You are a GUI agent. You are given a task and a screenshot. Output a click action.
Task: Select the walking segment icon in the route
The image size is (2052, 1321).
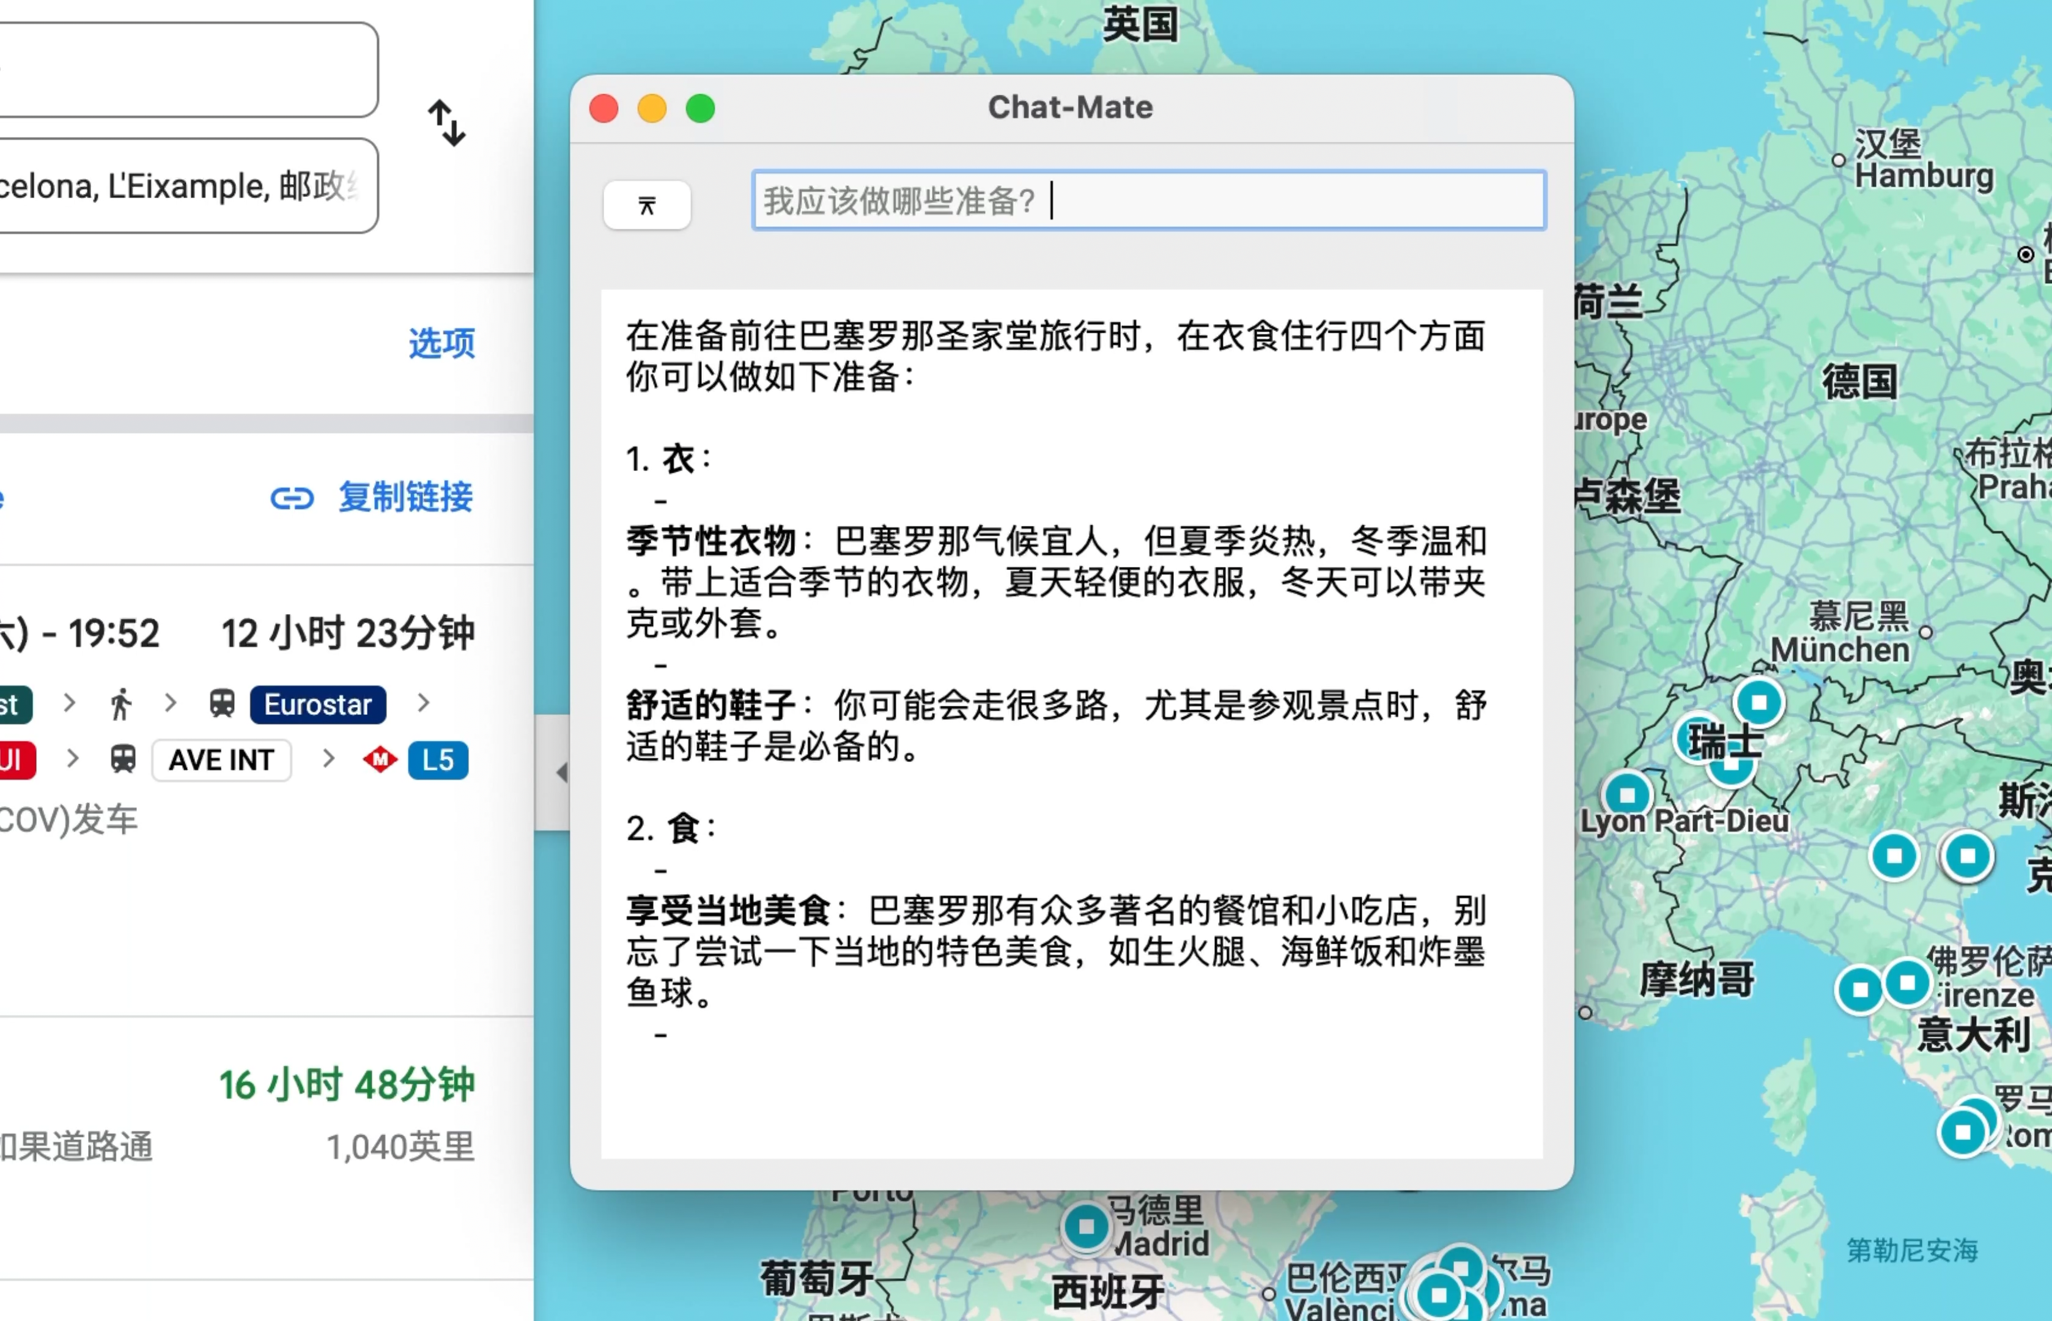pos(122,705)
